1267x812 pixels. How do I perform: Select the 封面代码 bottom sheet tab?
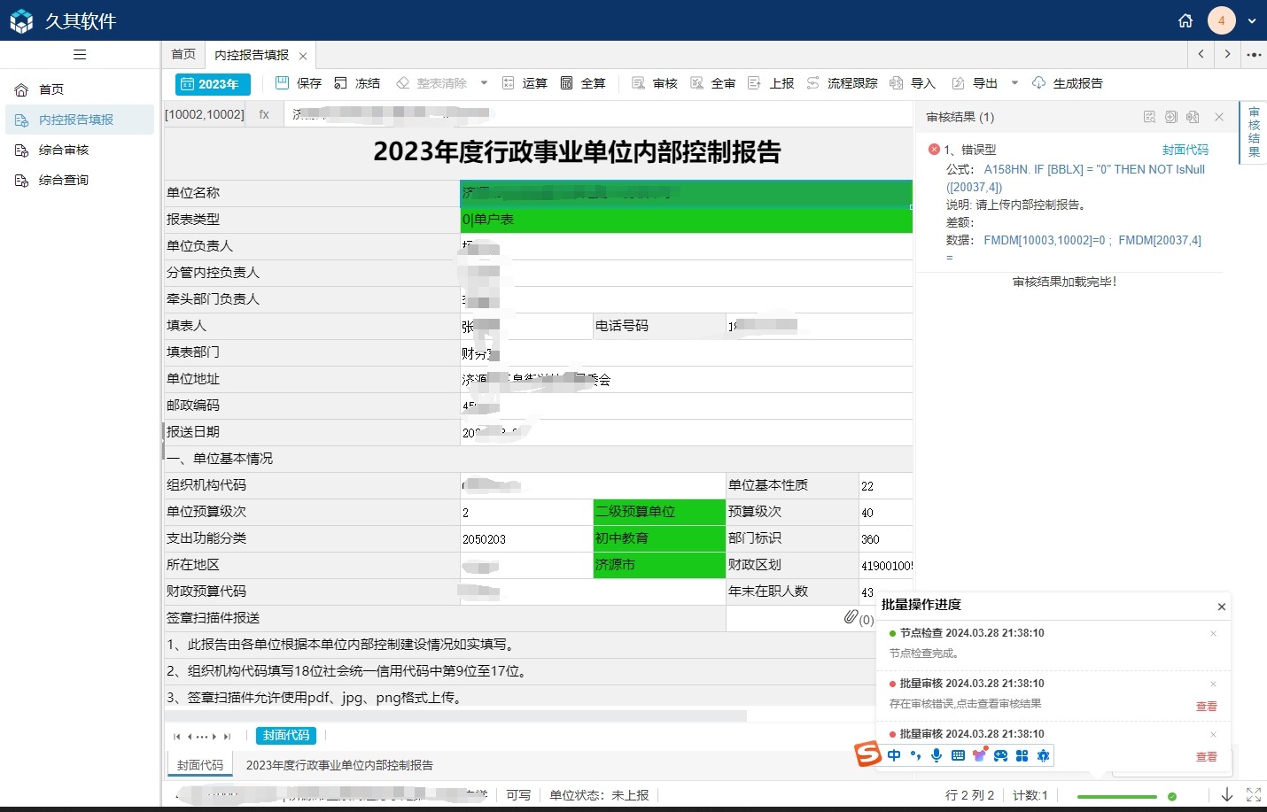coord(200,765)
